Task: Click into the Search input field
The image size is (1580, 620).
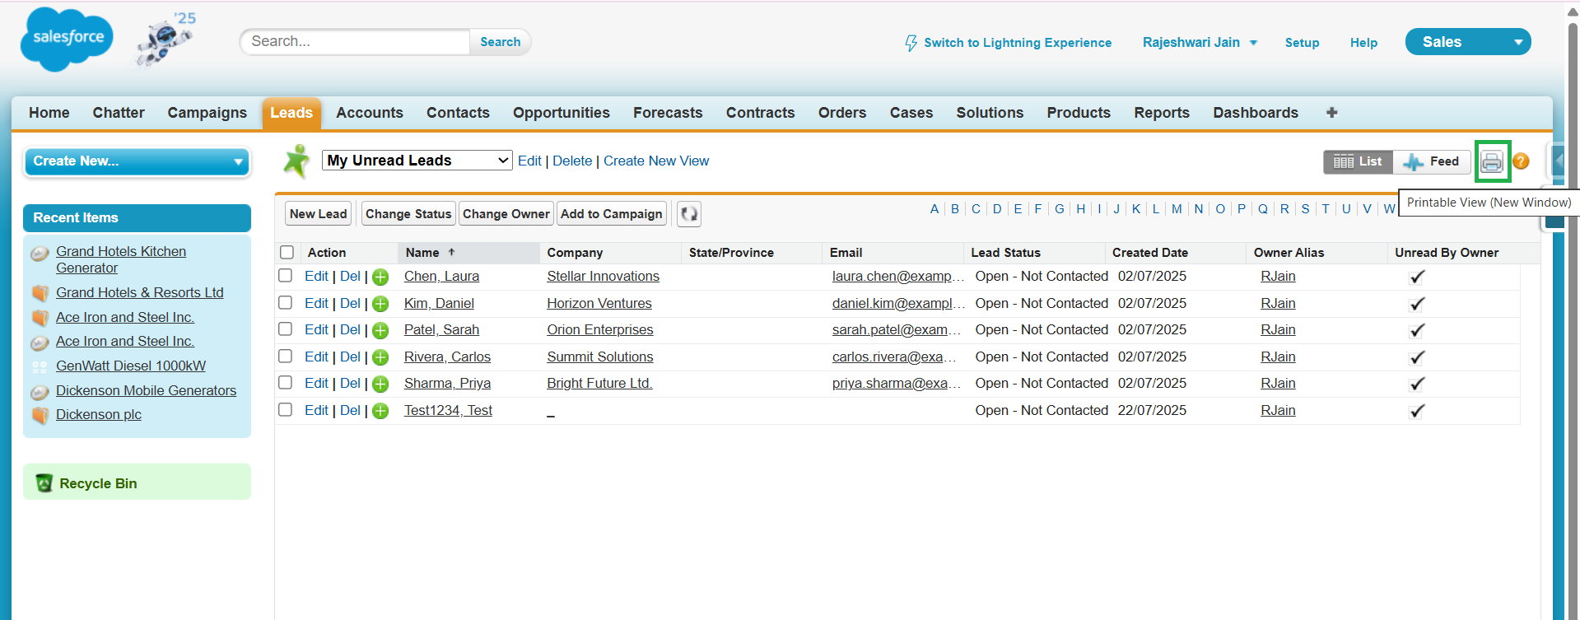Action: [x=355, y=41]
